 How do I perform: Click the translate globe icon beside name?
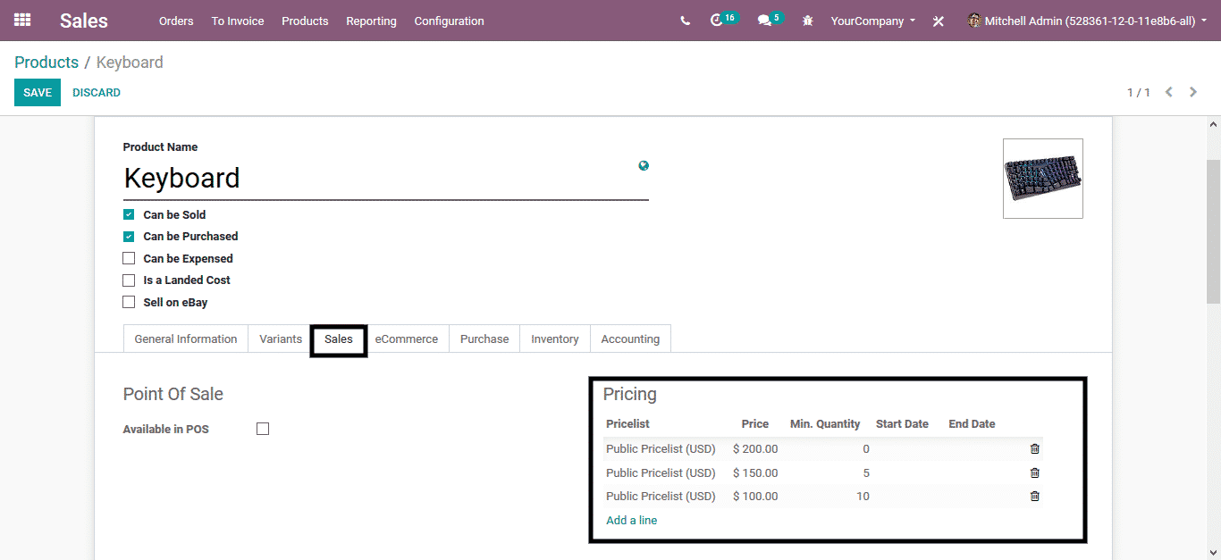tap(644, 165)
